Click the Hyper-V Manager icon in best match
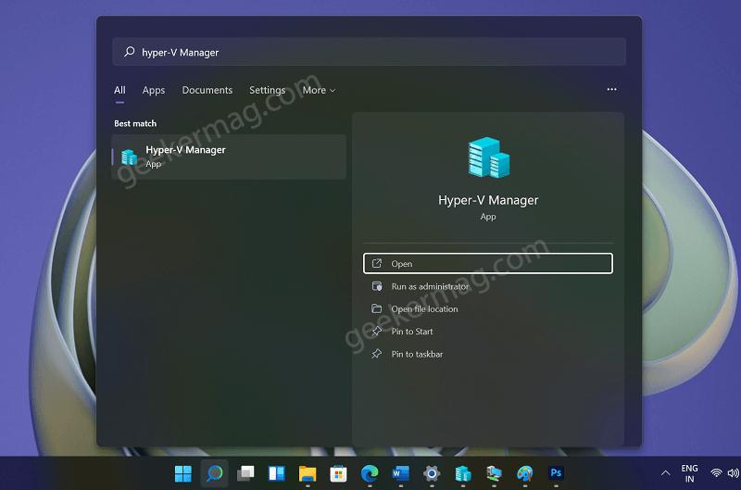The width and height of the screenshot is (741, 490). [129, 157]
